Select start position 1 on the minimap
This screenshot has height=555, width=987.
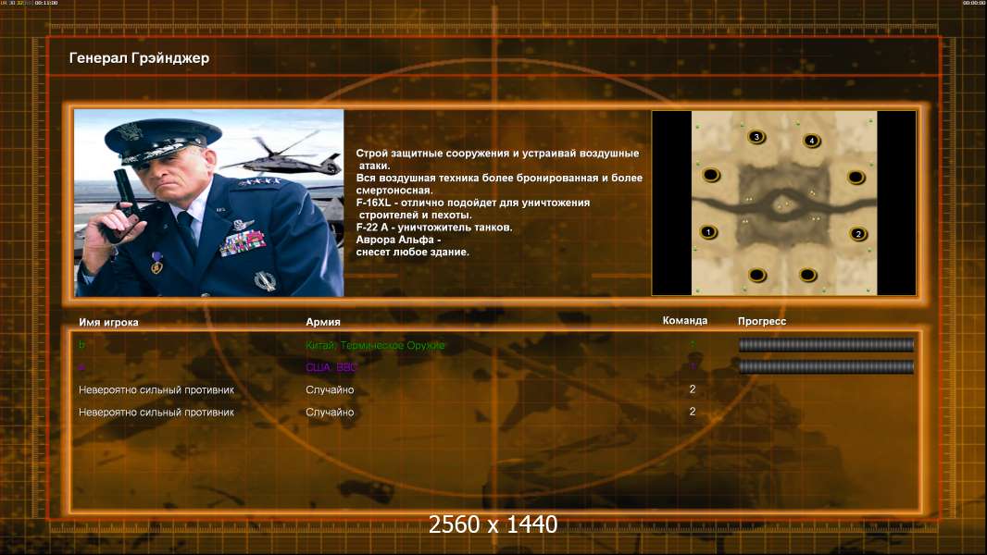(x=708, y=232)
